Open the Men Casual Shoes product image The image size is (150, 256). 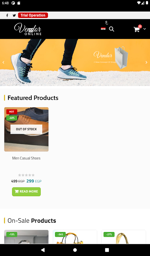click(26, 129)
